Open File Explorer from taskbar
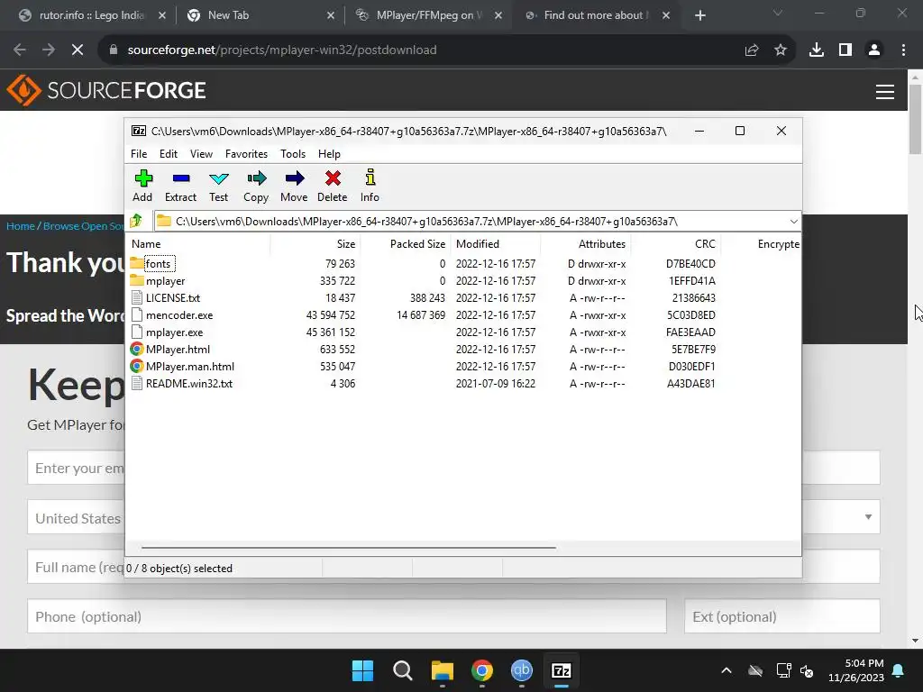 pyautogui.click(x=442, y=670)
